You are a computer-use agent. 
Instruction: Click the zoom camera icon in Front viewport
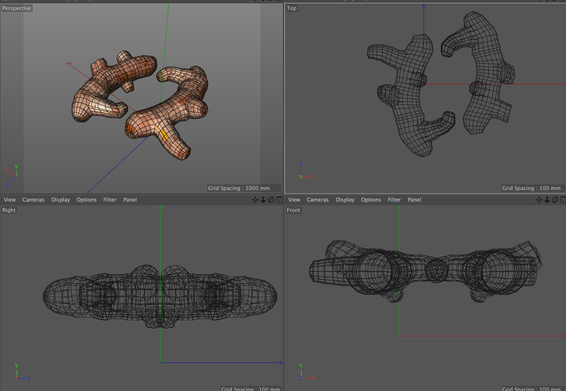coord(547,200)
